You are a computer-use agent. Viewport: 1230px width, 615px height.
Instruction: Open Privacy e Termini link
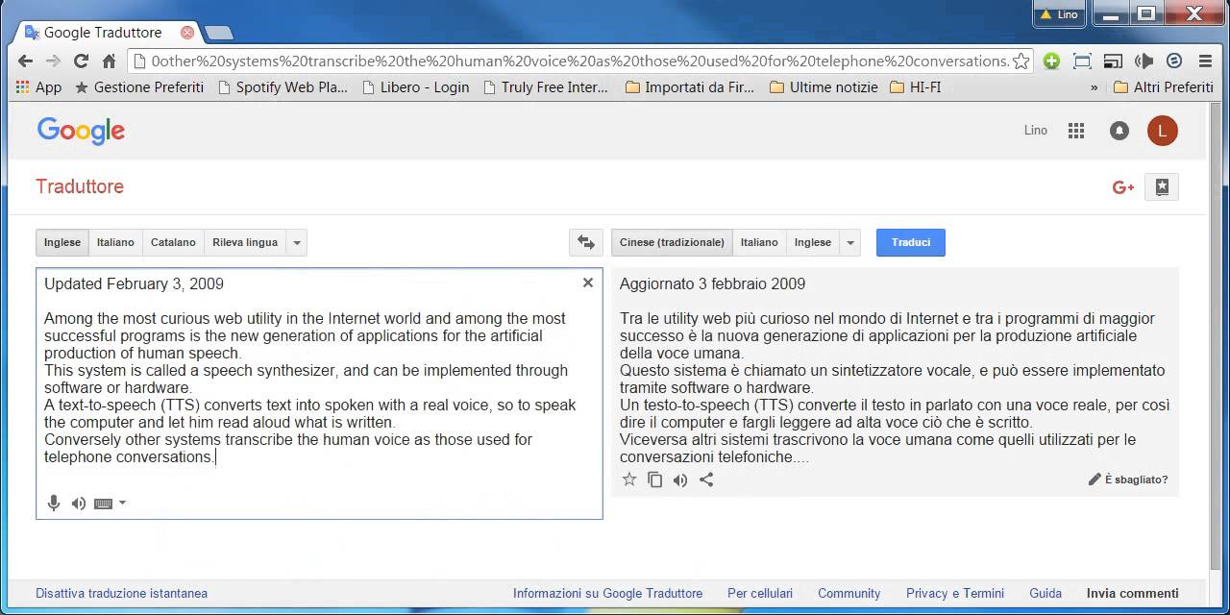(x=955, y=593)
